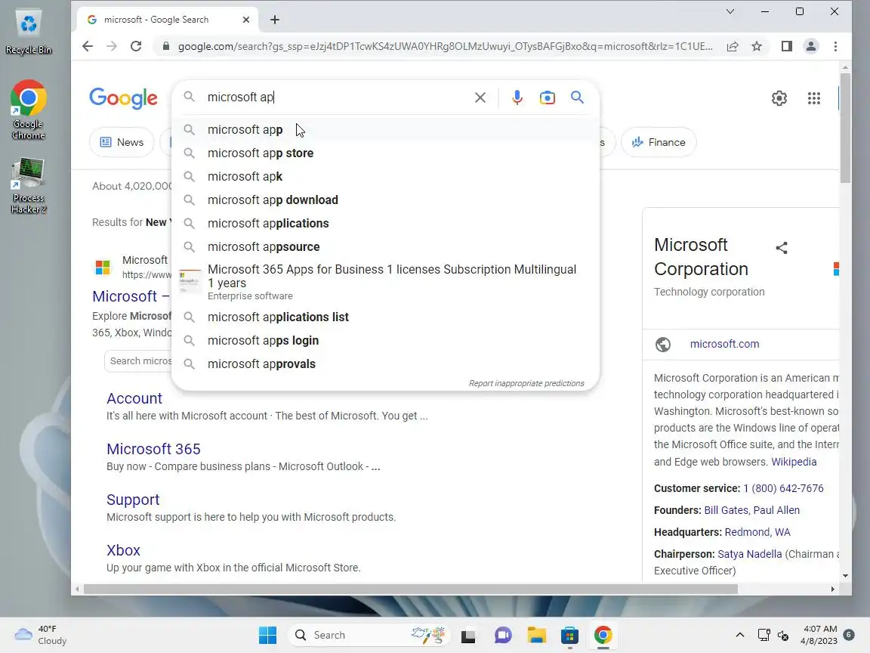Close the microsoft - Google Search tab
870x653 pixels.
[x=246, y=20]
